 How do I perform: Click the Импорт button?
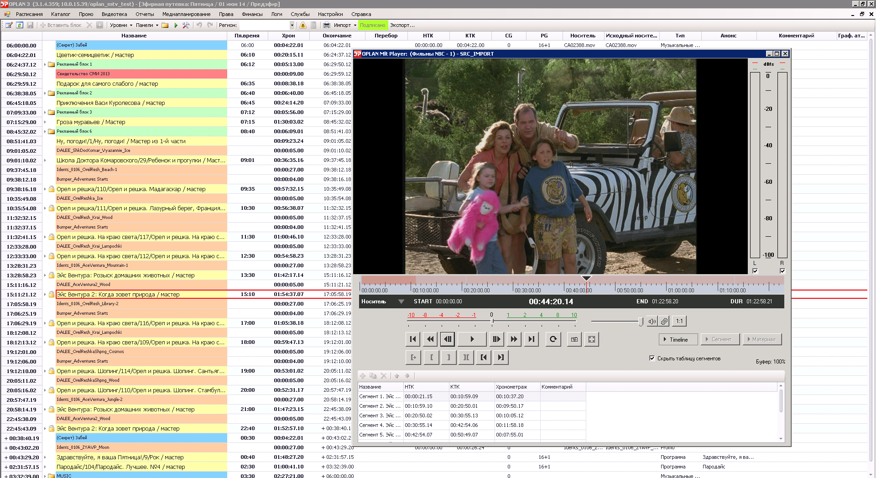click(x=342, y=25)
